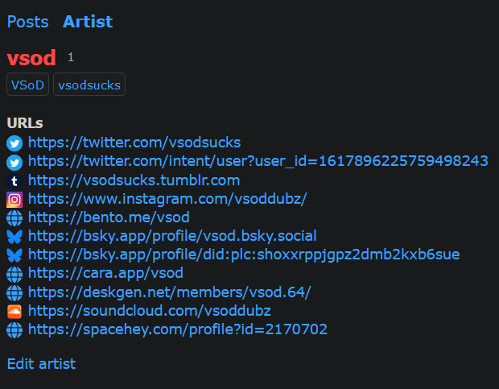
Task: Click the Twitter icon beside twitter.com/vsodsucks
Action: [x=14, y=143]
